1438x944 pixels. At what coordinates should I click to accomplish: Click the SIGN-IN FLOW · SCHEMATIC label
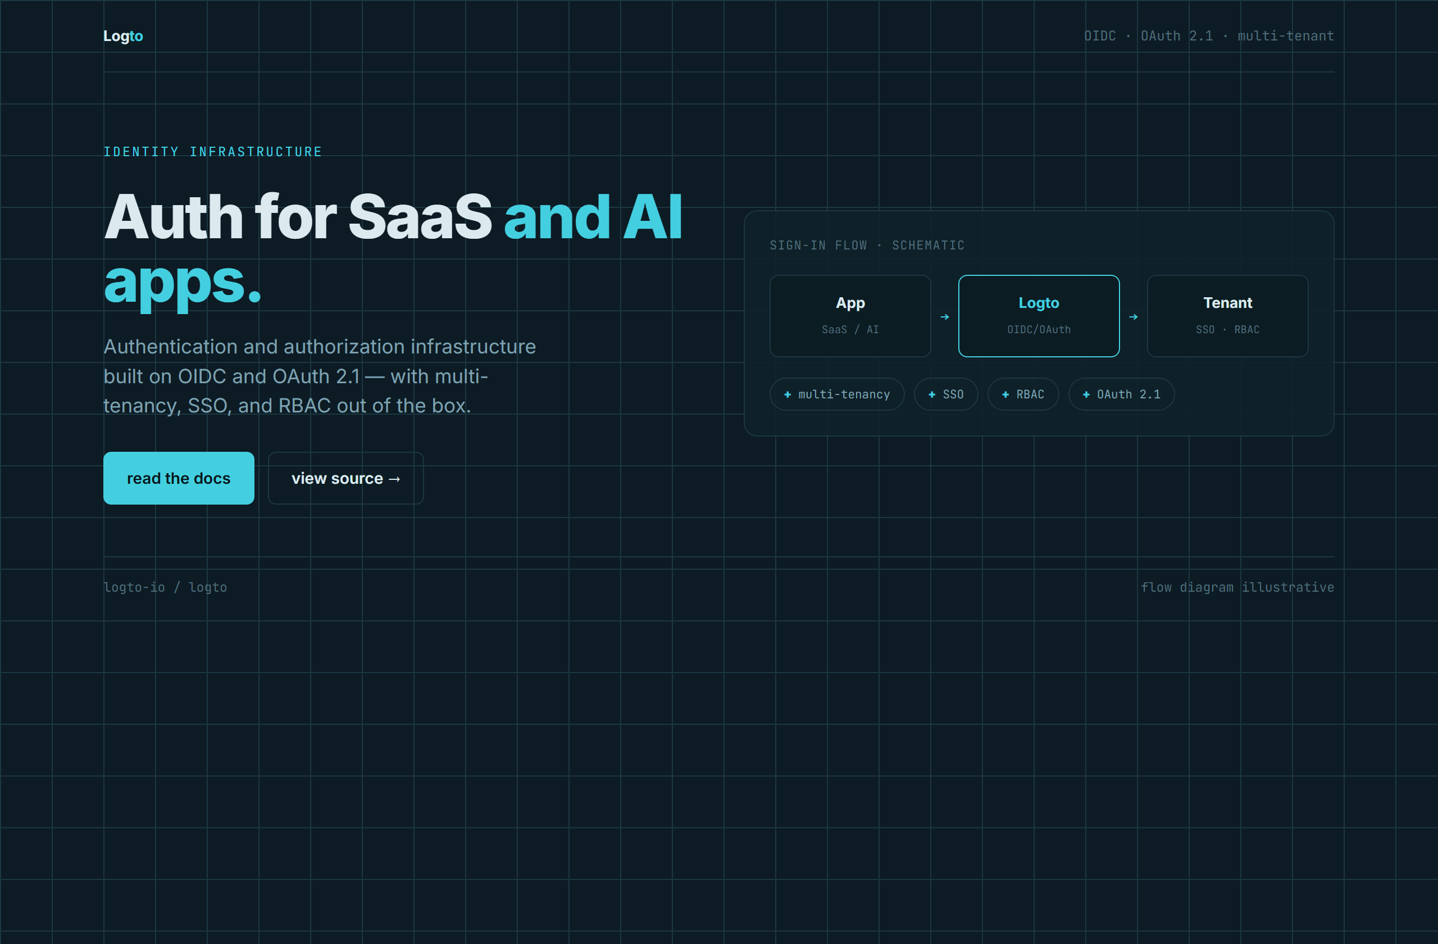coord(867,246)
